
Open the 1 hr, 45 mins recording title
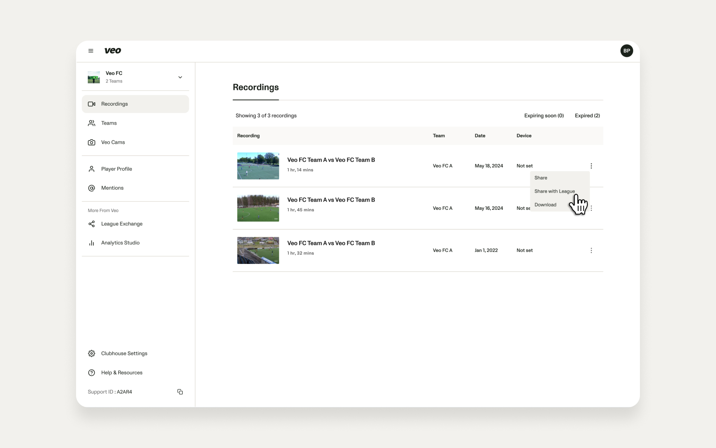331,200
